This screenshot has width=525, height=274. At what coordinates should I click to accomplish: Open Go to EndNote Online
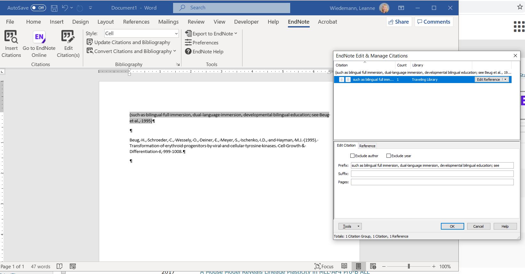point(39,44)
